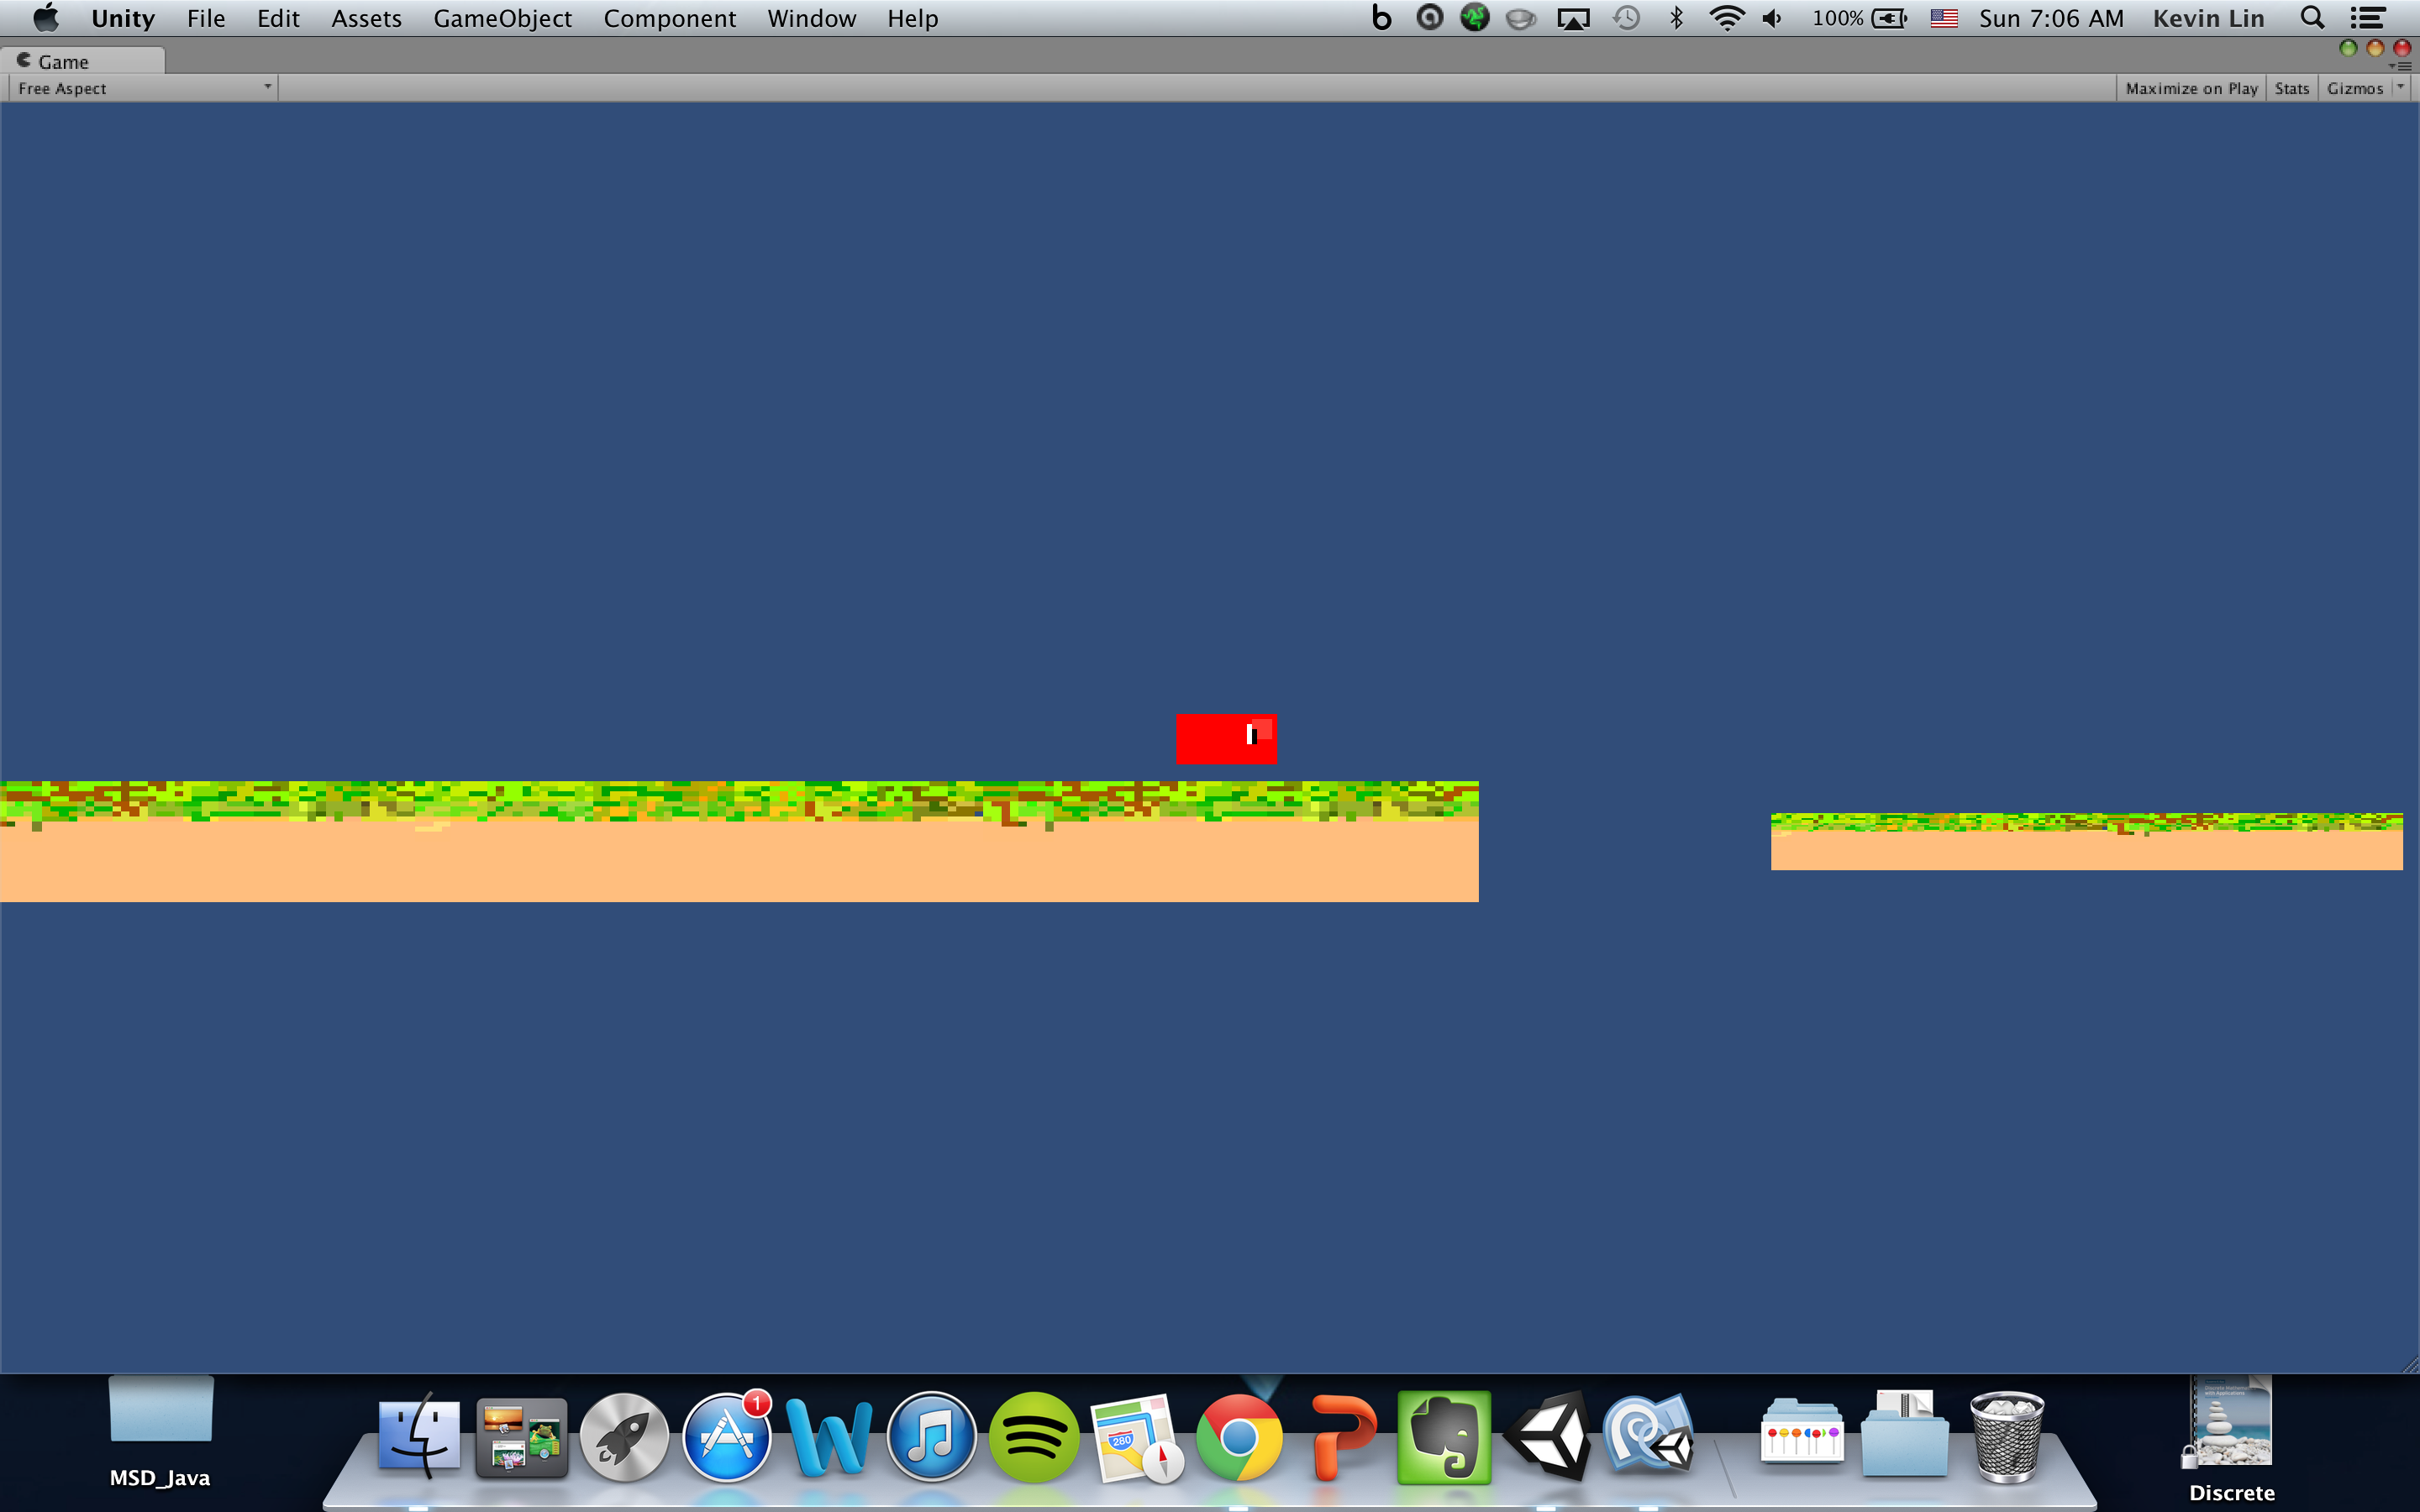The image size is (2420, 1512).
Task: Toggle Gizmos in the Game view
Action: [x=2354, y=88]
